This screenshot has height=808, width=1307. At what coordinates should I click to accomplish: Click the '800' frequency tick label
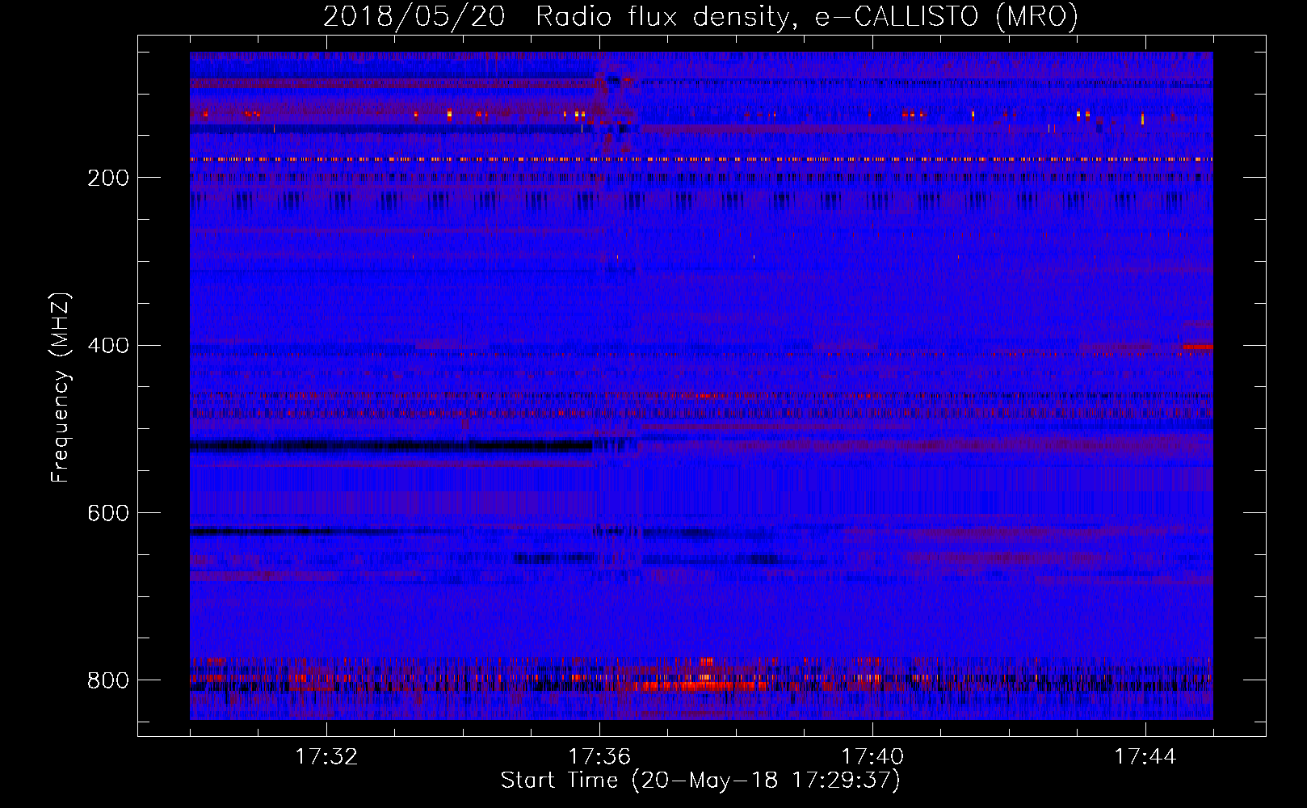click(x=108, y=681)
